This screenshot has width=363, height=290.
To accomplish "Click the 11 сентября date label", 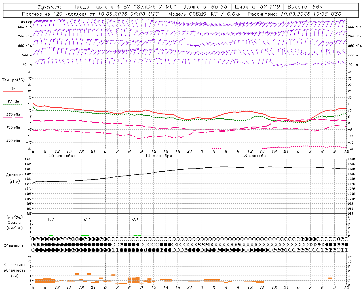I will [x=159, y=156].
